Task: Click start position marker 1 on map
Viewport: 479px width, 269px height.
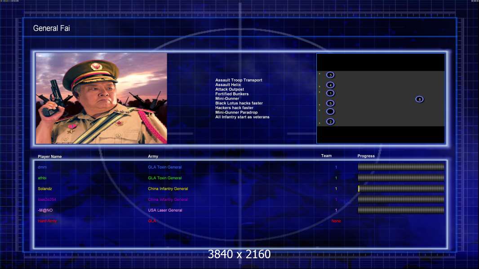Action: [x=330, y=93]
